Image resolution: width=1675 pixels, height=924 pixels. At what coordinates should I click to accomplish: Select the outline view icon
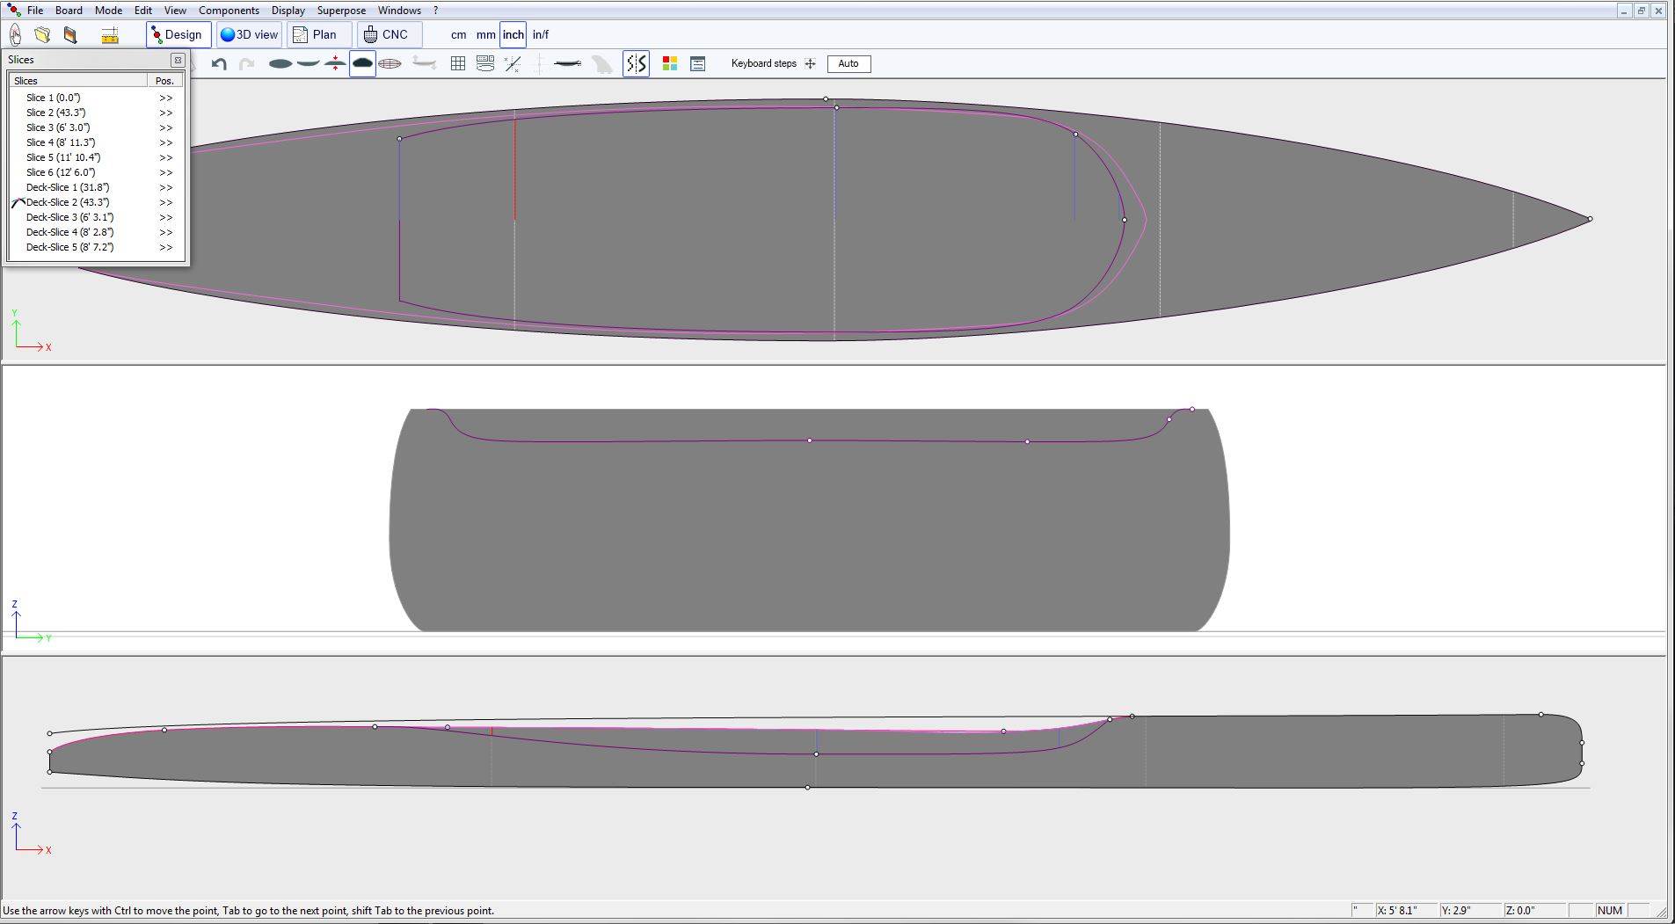click(280, 63)
